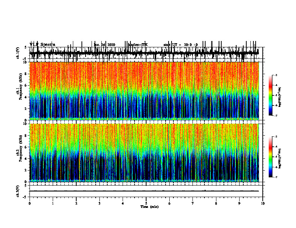The width and height of the screenshot is (296, 228).
Task: Click the "3" tick label on time axis
Action: pos(99,203)
